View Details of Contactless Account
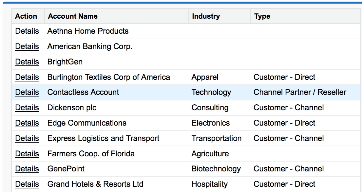 coord(27,93)
